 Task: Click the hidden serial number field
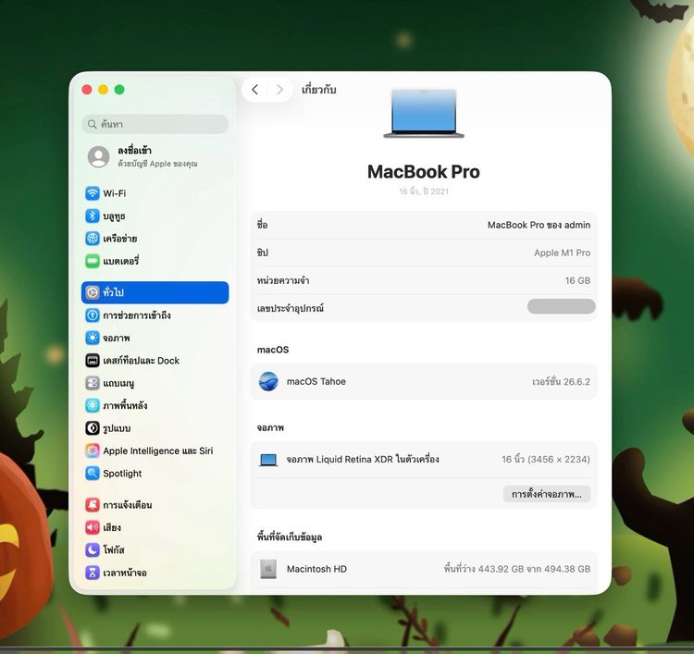[562, 306]
